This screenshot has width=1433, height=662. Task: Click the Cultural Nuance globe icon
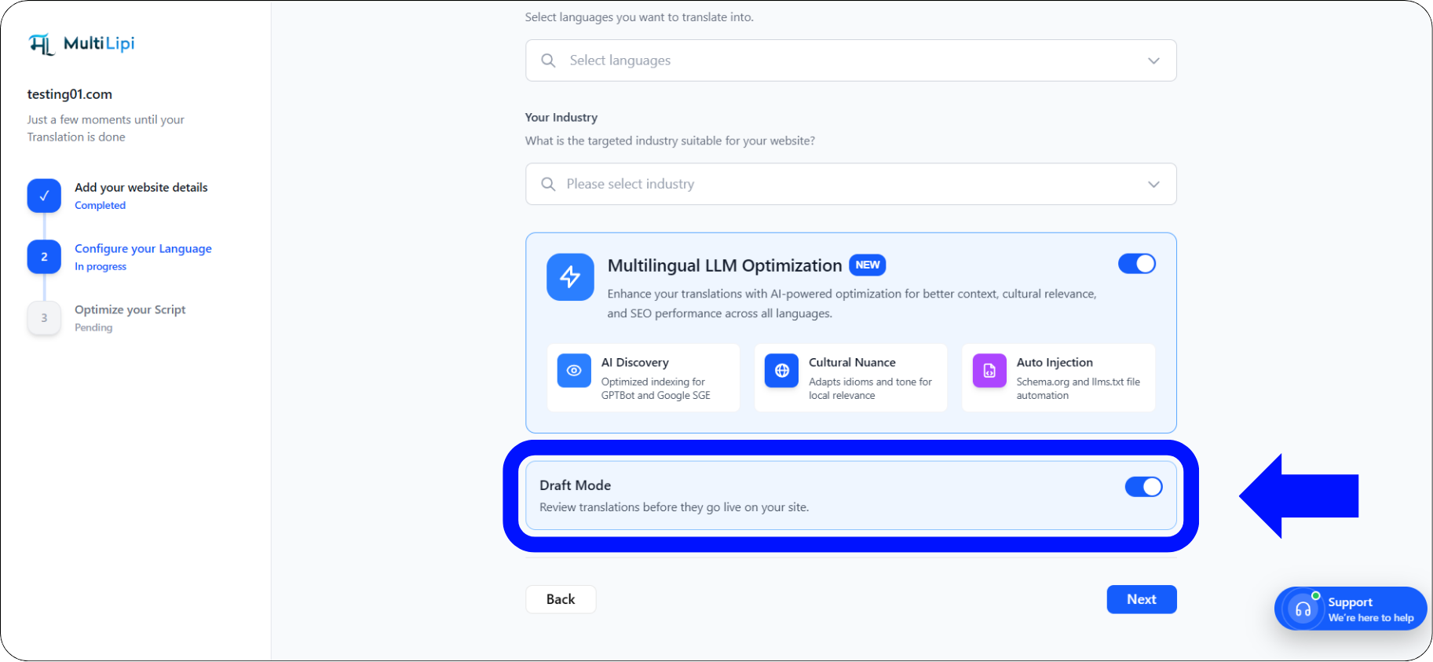coord(781,371)
